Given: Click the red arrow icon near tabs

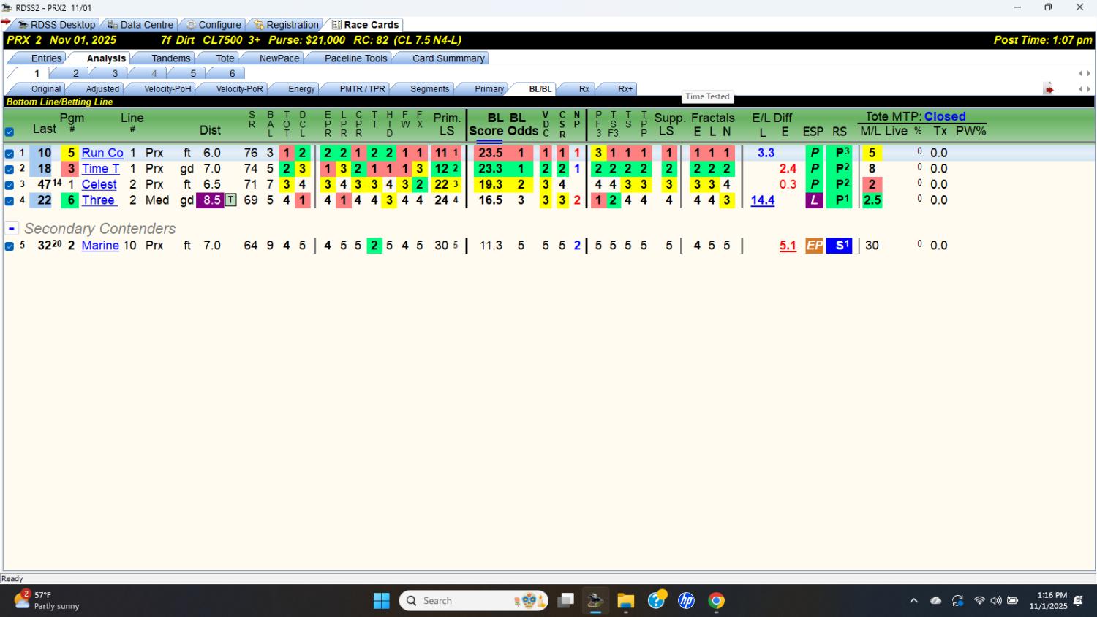Looking at the screenshot, I should coord(1049,89).
